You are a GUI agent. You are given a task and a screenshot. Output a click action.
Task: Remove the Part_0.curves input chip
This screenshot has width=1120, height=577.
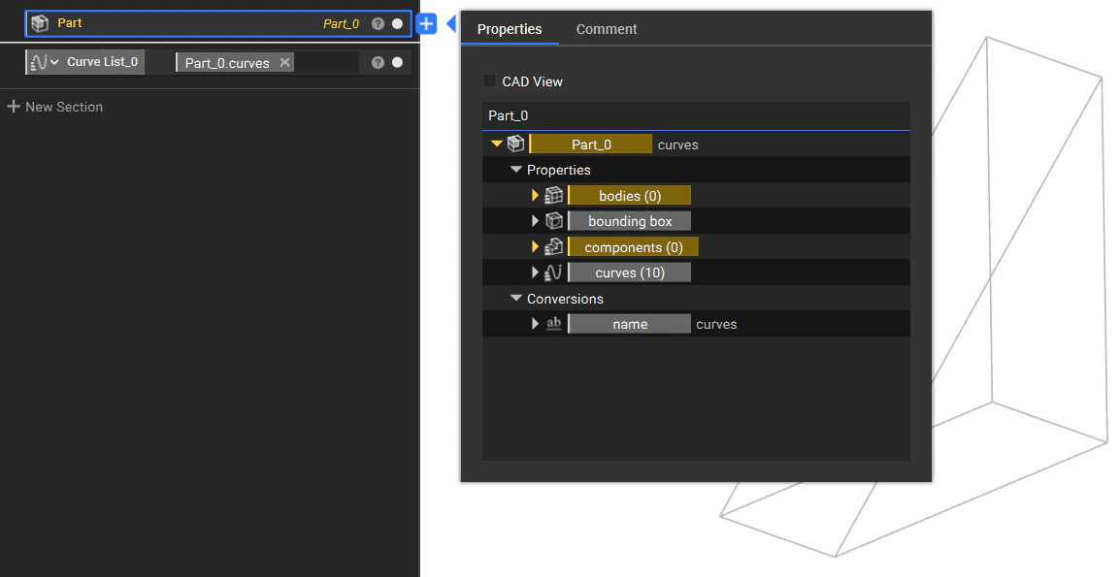click(284, 61)
